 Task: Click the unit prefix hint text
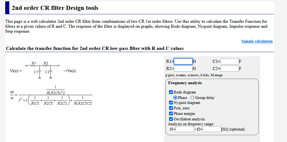194,75
